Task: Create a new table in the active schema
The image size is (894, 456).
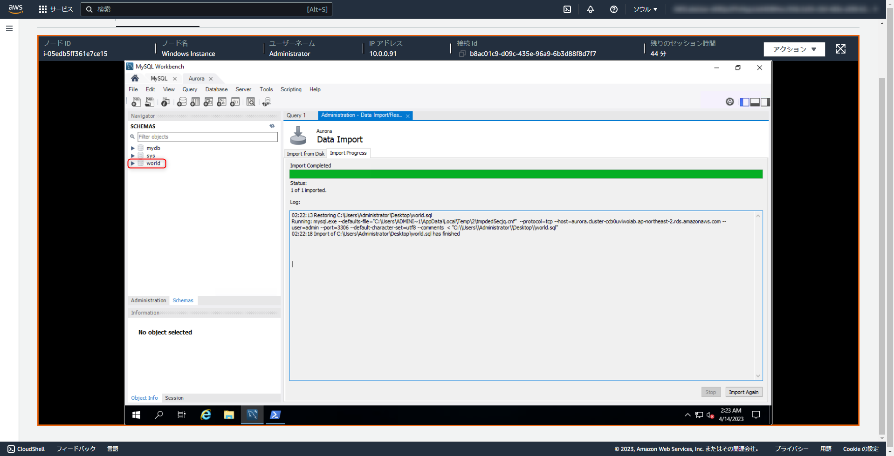Action: 195,102
